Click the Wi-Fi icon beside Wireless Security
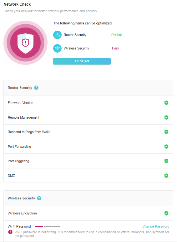 tap(57, 48)
